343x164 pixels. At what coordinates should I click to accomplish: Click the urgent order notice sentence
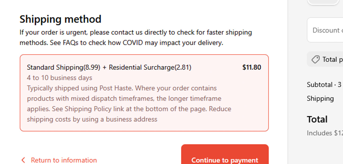(136, 33)
